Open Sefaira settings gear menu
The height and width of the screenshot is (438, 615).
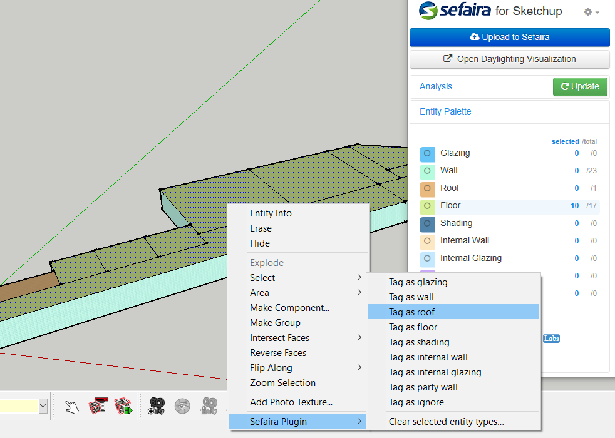click(591, 12)
